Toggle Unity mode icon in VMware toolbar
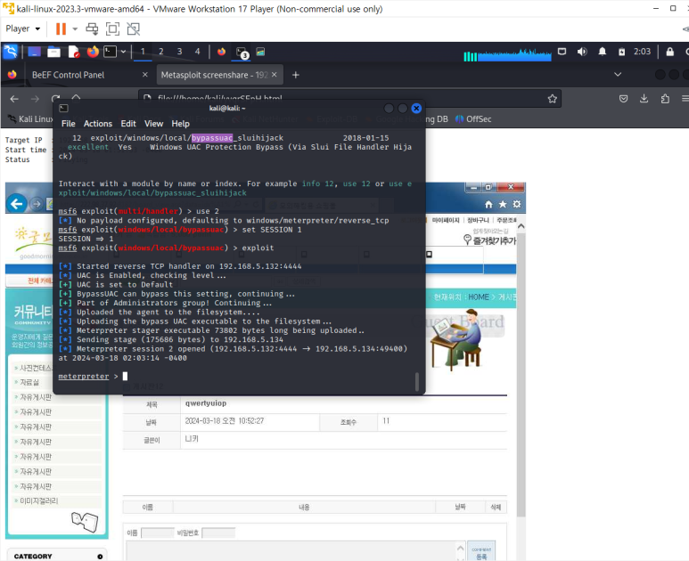689x561 pixels. pyautogui.click(x=133, y=29)
